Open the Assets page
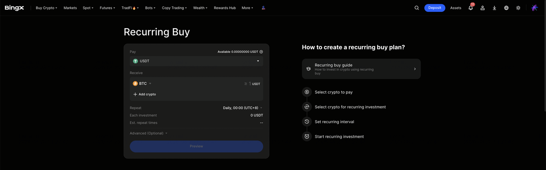546x170 pixels. coord(456,8)
